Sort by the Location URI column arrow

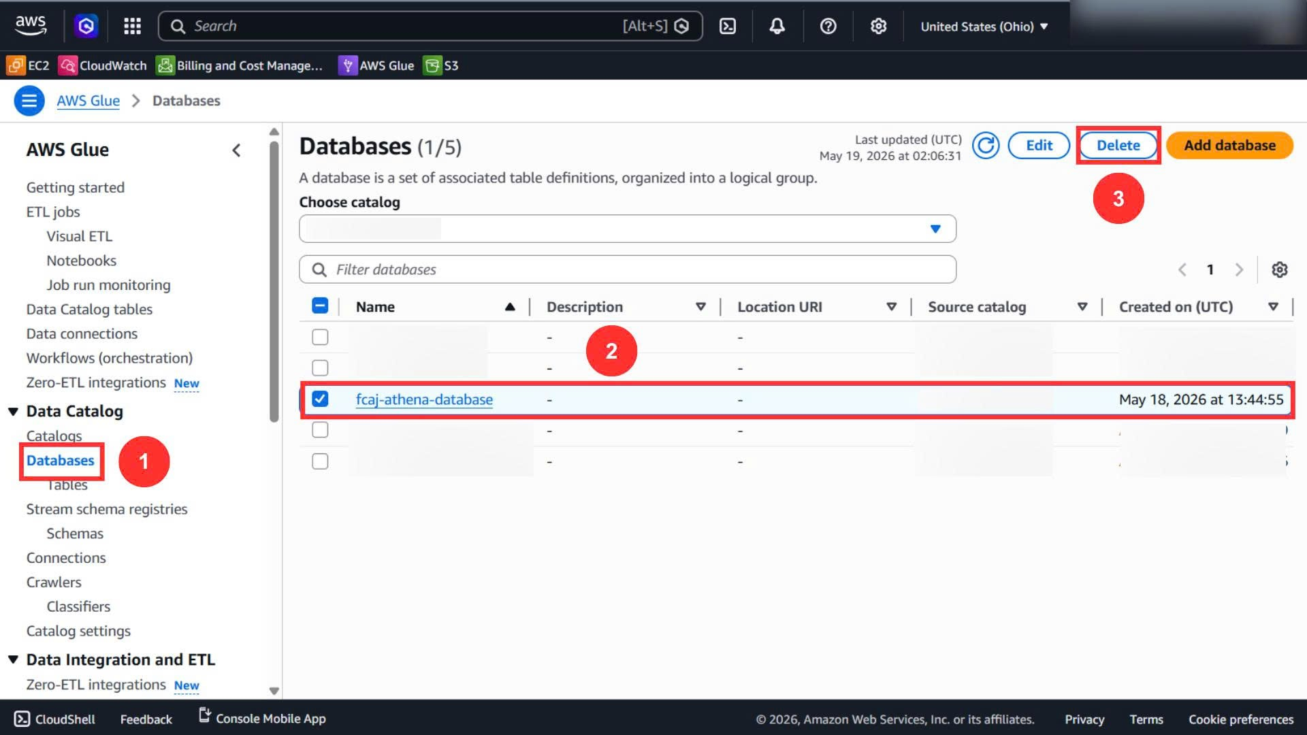click(891, 307)
